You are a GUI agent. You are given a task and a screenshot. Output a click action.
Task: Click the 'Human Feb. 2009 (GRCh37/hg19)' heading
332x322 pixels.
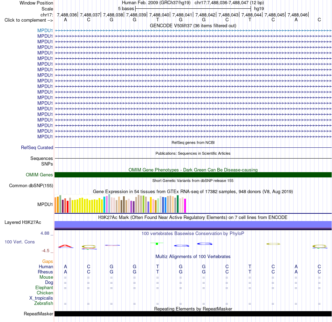(156, 3)
